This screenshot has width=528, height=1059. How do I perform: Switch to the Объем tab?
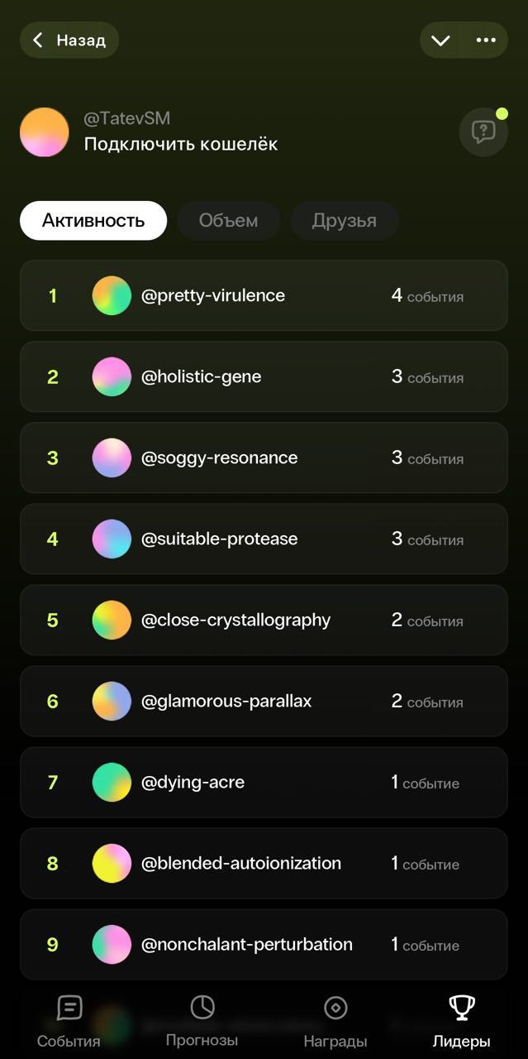tap(228, 220)
